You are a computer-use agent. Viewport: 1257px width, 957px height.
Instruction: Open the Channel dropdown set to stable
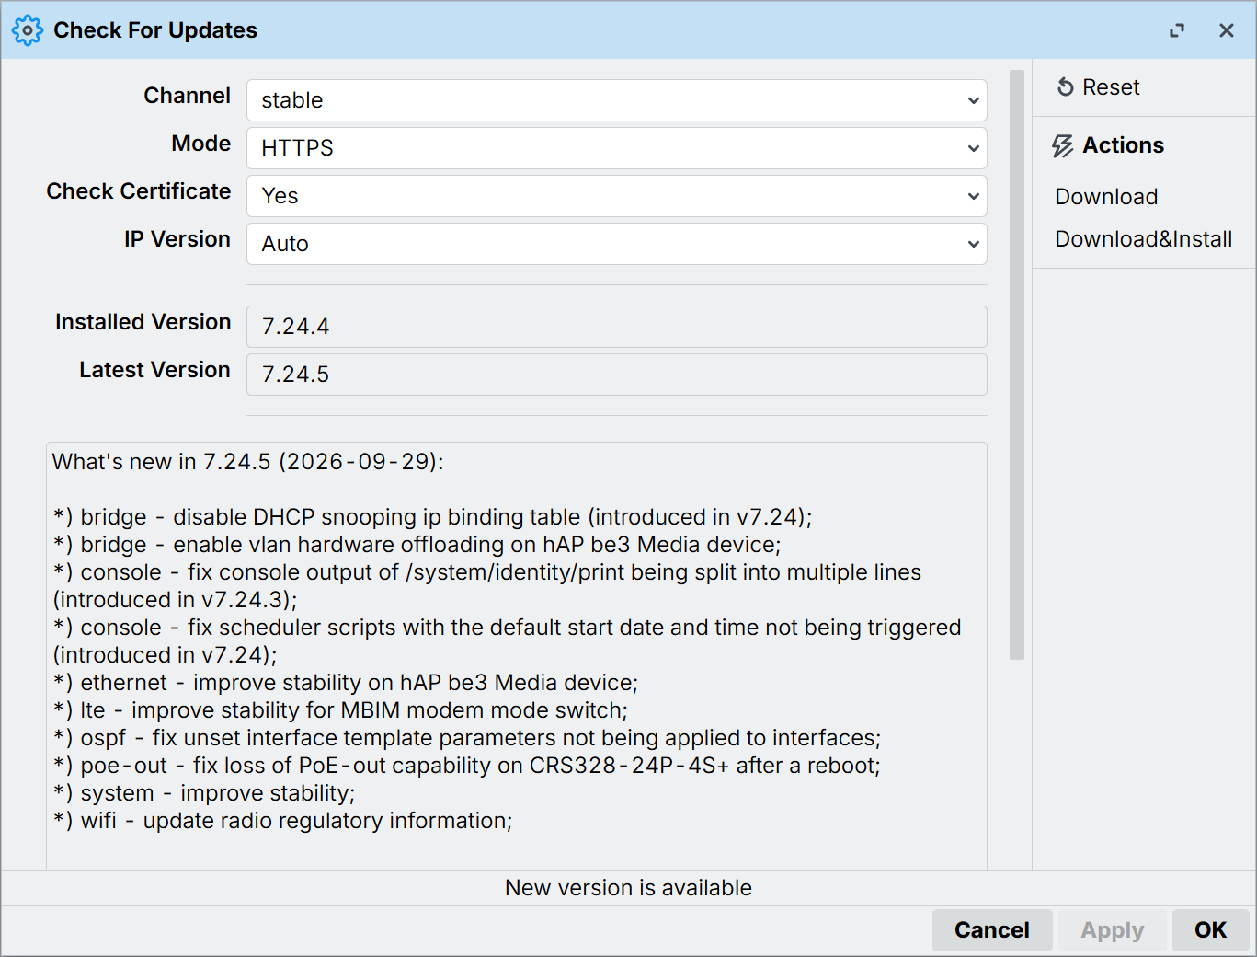click(617, 100)
